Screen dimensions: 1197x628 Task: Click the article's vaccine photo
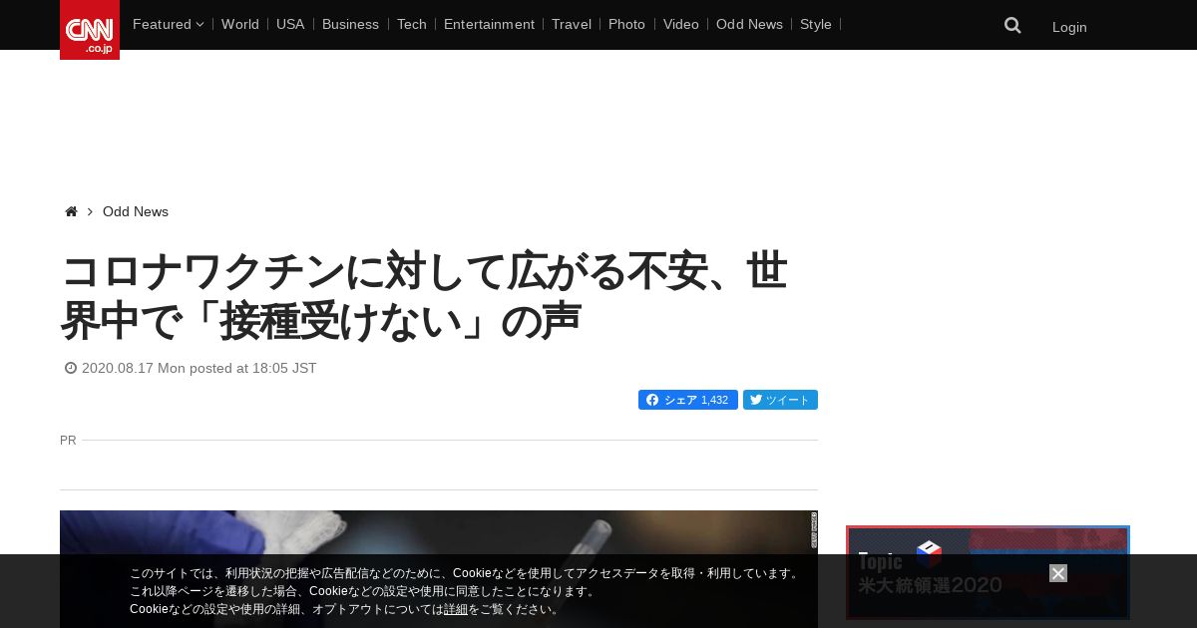click(439, 569)
